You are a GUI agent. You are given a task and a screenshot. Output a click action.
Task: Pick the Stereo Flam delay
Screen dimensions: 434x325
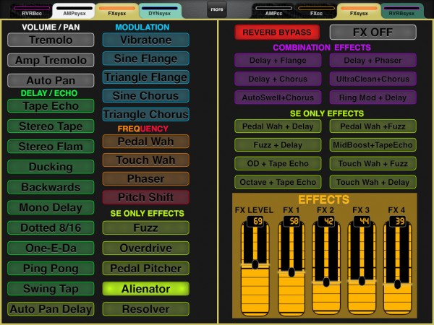51,147
